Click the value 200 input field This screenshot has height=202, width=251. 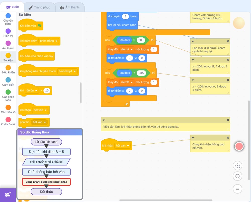click(x=141, y=40)
